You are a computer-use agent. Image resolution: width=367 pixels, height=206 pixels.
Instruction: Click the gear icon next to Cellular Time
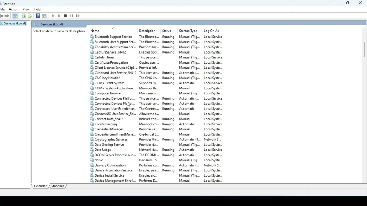coord(92,57)
